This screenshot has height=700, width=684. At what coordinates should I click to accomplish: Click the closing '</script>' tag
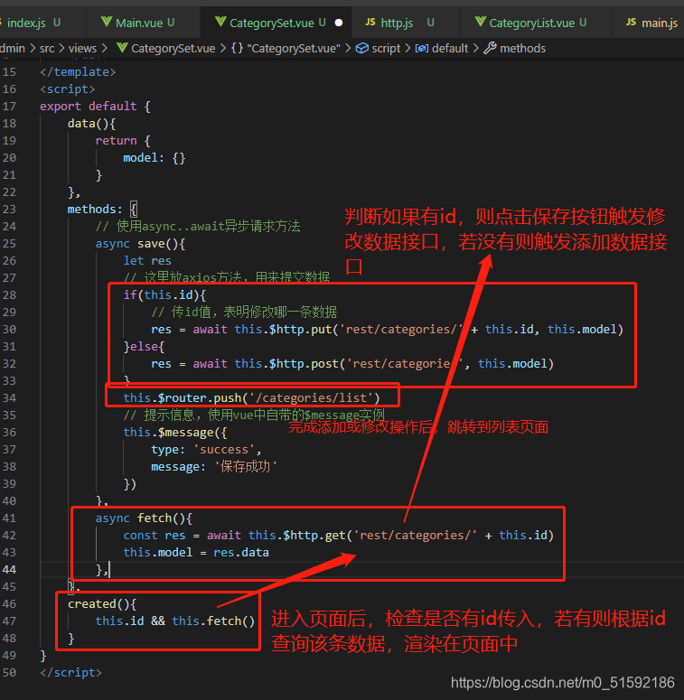pos(71,673)
